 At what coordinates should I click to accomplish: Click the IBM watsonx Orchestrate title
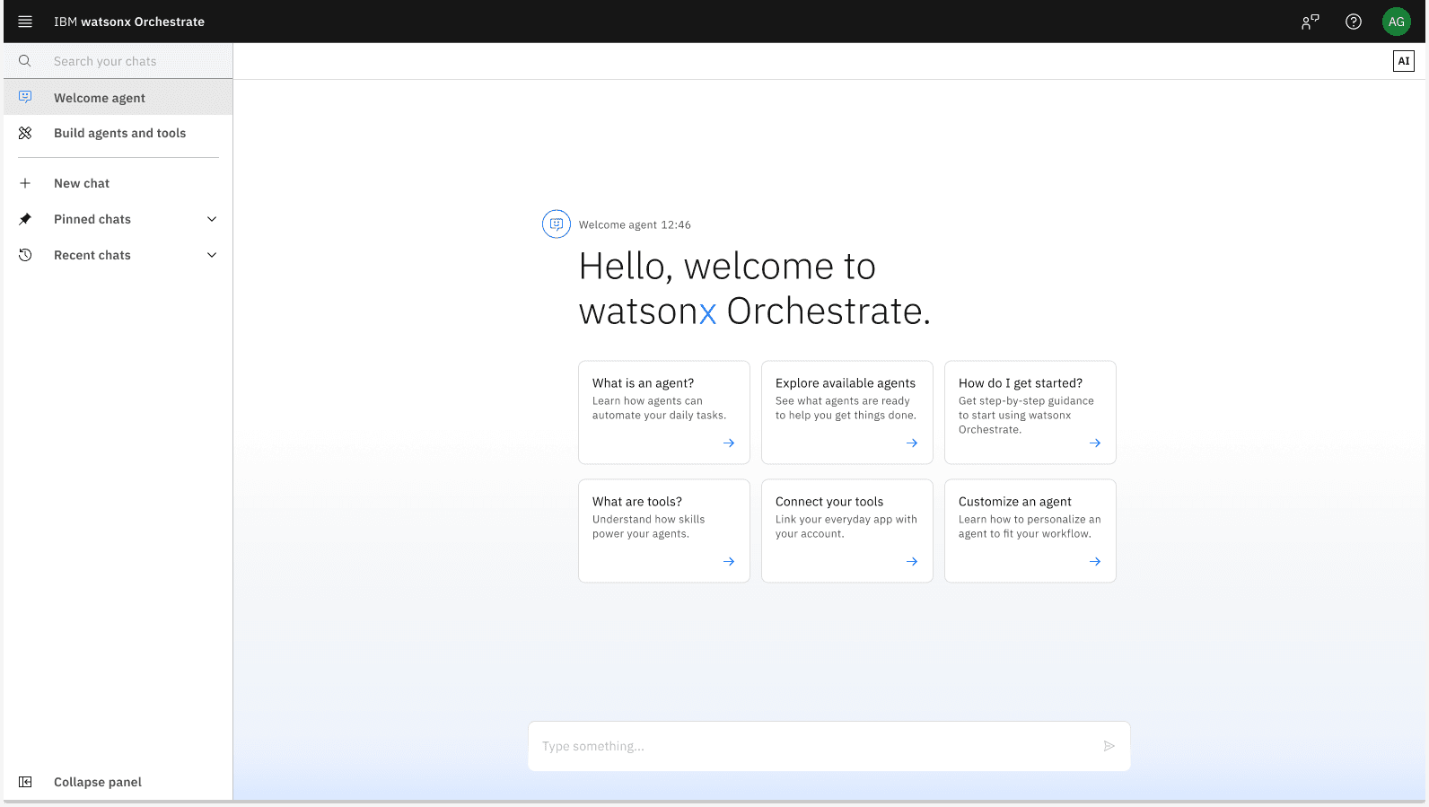(129, 22)
